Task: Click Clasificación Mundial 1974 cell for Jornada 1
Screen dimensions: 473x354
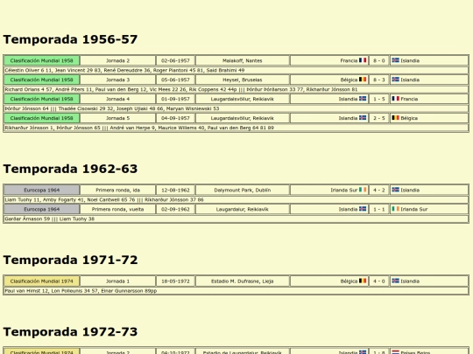Action: tap(42, 281)
